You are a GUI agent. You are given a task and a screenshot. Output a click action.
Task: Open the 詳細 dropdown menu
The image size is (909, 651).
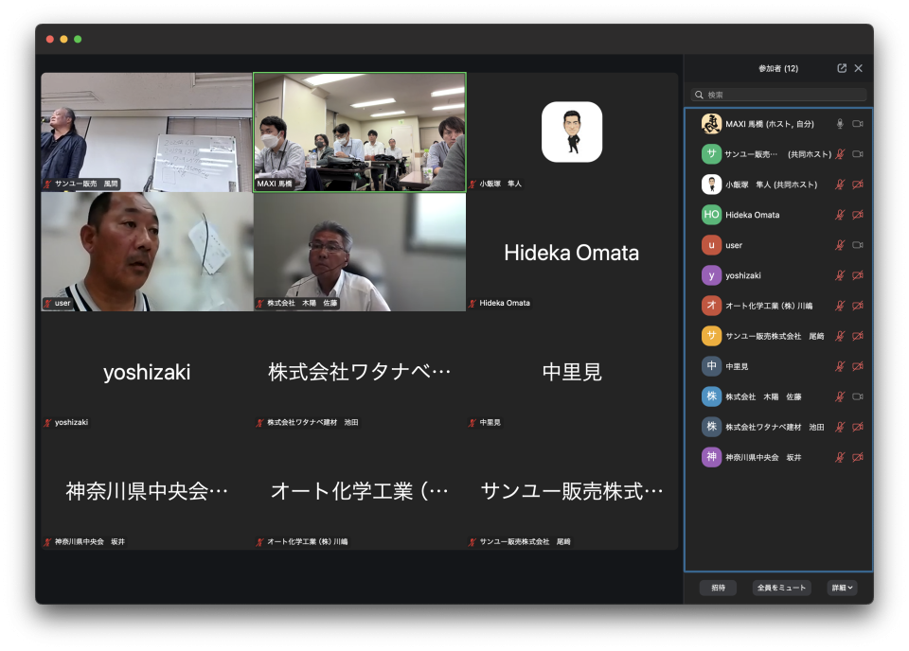[x=842, y=588]
